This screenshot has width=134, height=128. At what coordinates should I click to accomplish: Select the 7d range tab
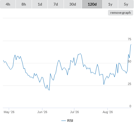click(x=56, y=4)
